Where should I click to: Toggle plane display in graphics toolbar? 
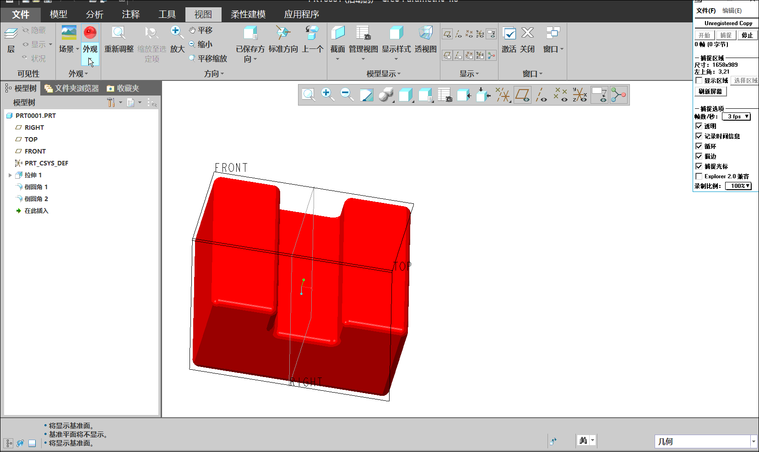(522, 95)
